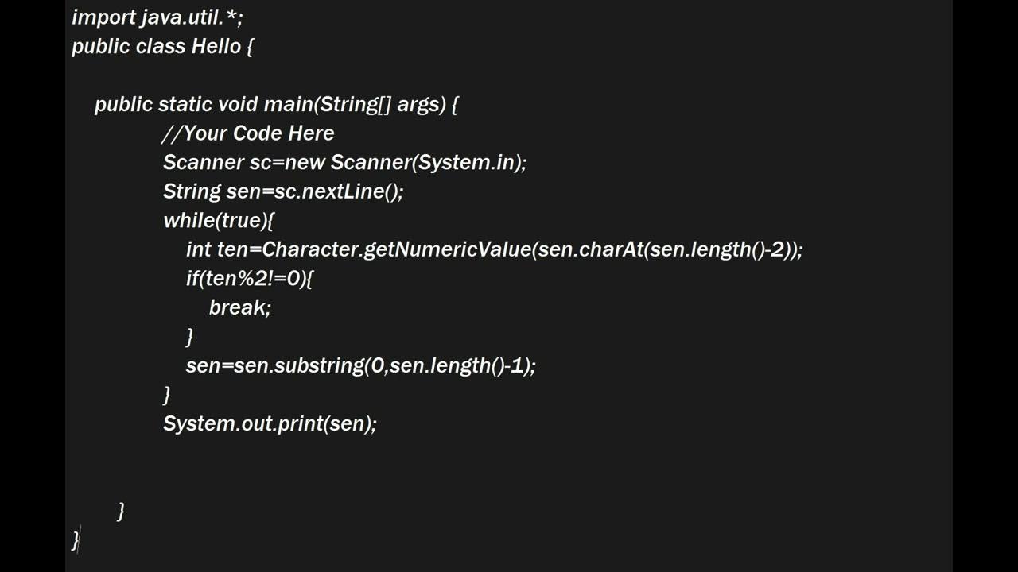Click on sen.charAt in the expression
1018x572 pixels.
pyautogui.click(x=589, y=250)
